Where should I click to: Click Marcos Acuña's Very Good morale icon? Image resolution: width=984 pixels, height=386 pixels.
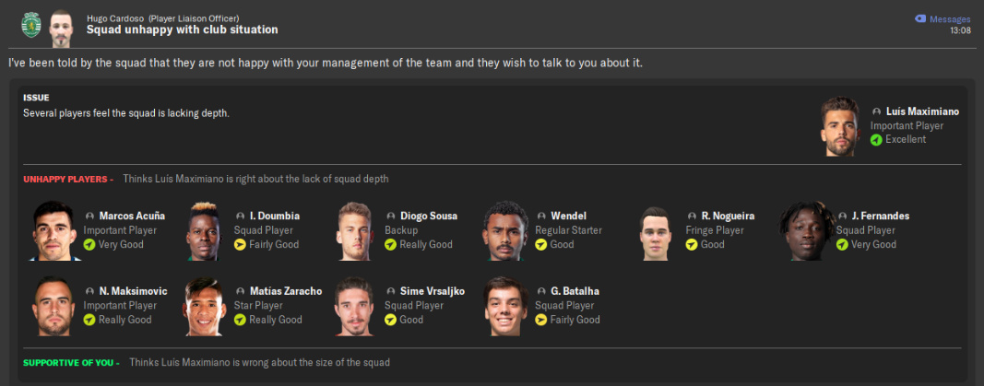coord(89,245)
